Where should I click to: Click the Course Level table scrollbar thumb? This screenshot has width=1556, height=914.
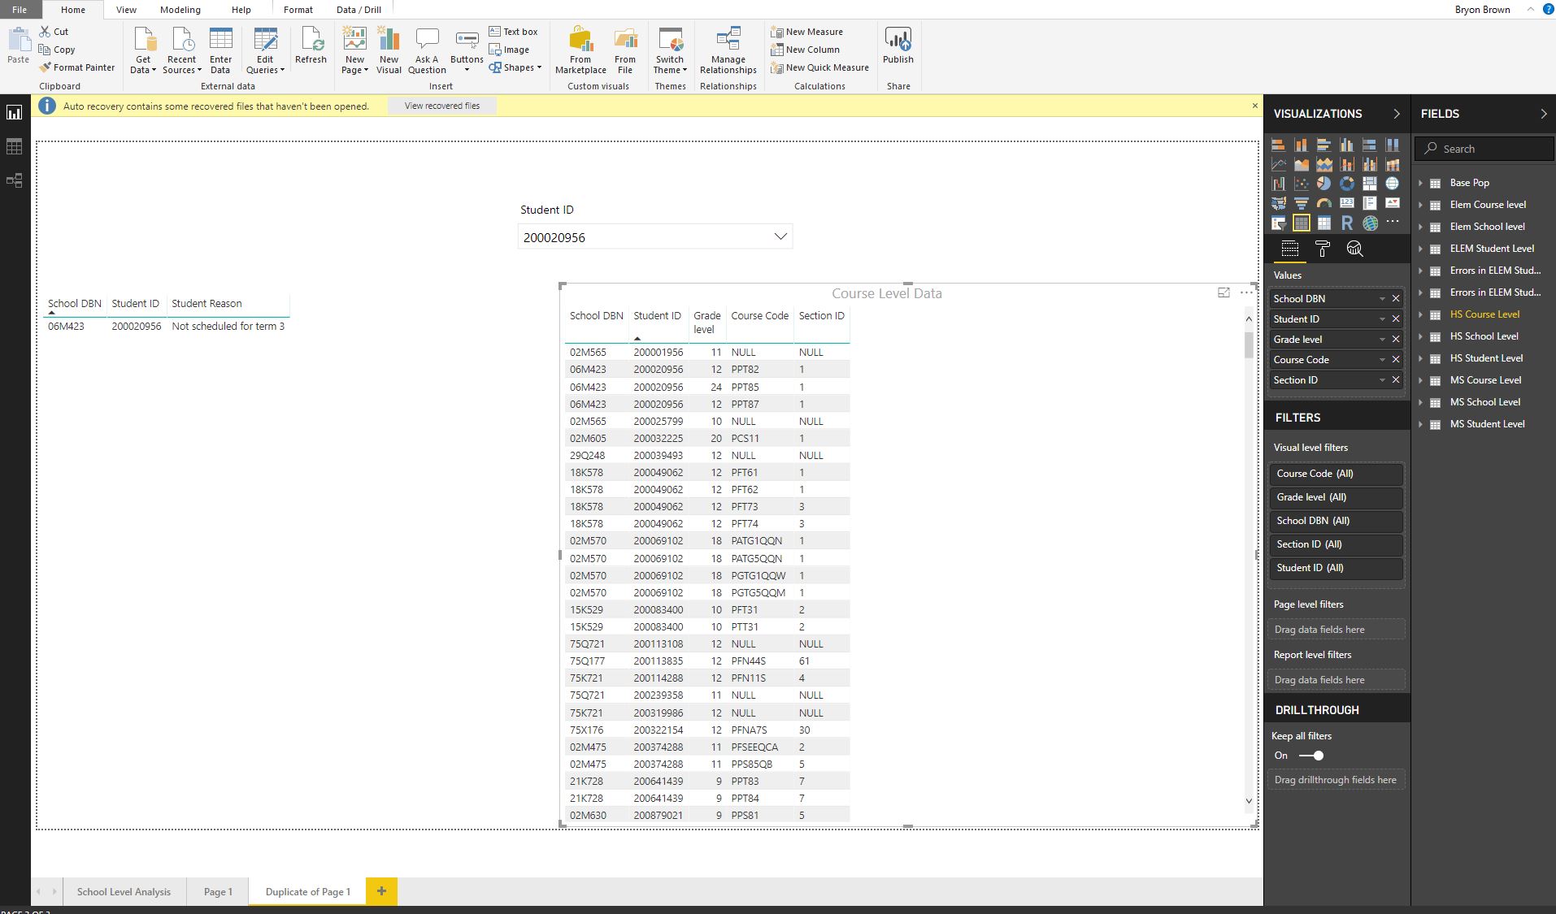pos(1249,344)
